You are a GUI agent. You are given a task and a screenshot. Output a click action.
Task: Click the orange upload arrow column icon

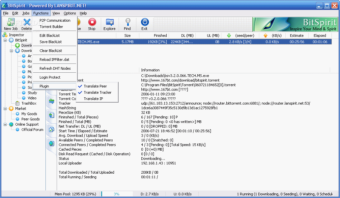pos(266,36)
